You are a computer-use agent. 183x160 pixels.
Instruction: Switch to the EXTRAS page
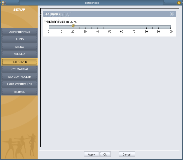point(19,92)
